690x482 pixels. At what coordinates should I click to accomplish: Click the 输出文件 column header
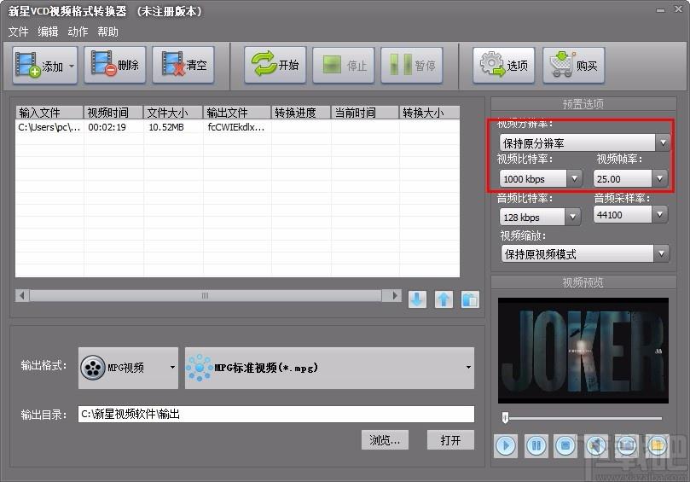pyautogui.click(x=237, y=113)
